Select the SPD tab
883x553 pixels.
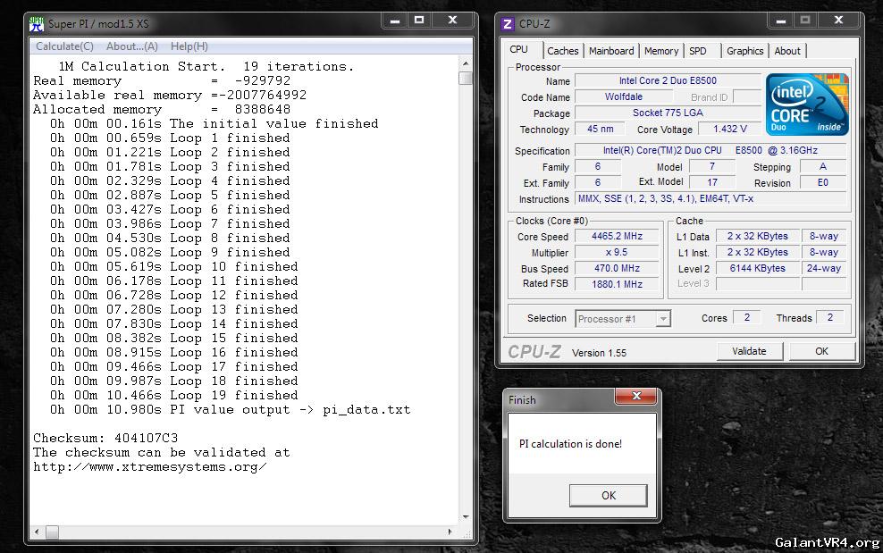(x=698, y=51)
